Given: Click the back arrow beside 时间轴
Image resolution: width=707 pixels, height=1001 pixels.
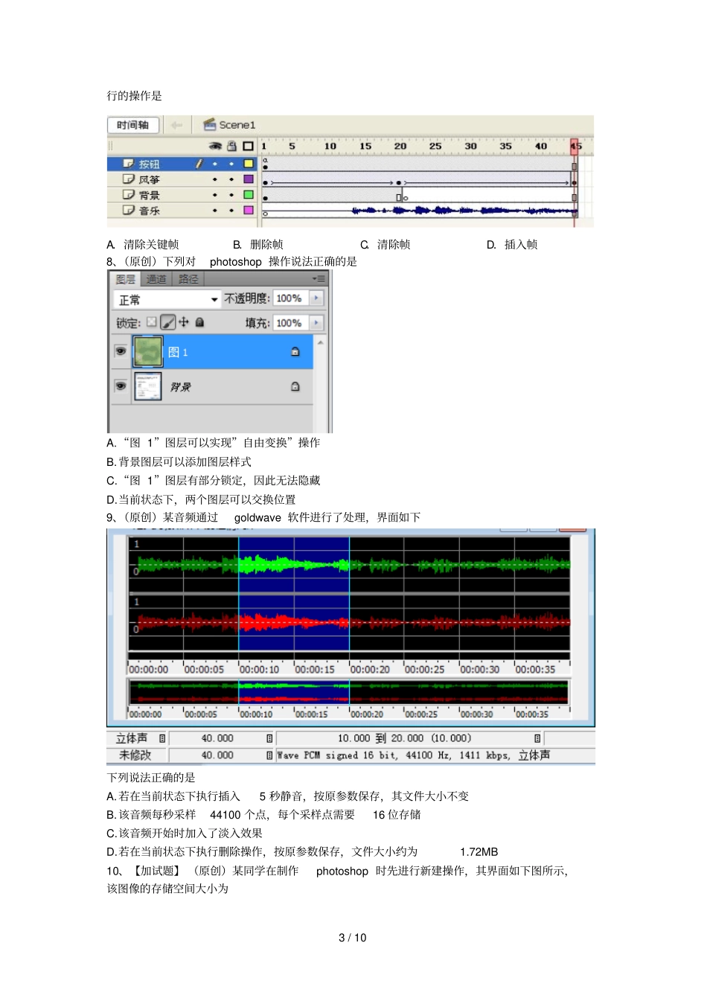Looking at the screenshot, I should tap(176, 125).
